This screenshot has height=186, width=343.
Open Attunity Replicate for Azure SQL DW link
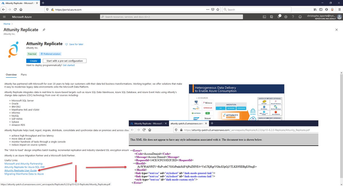(x=25, y=167)
